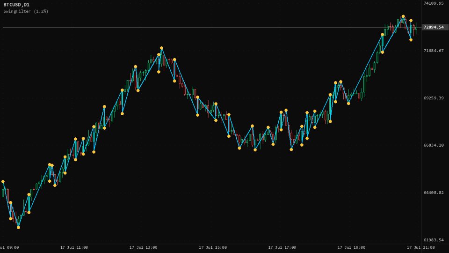Select the lowest swing-low marker dot on chart
The height and width of the screenshot is (253, 449).
[x=18, y=228]
